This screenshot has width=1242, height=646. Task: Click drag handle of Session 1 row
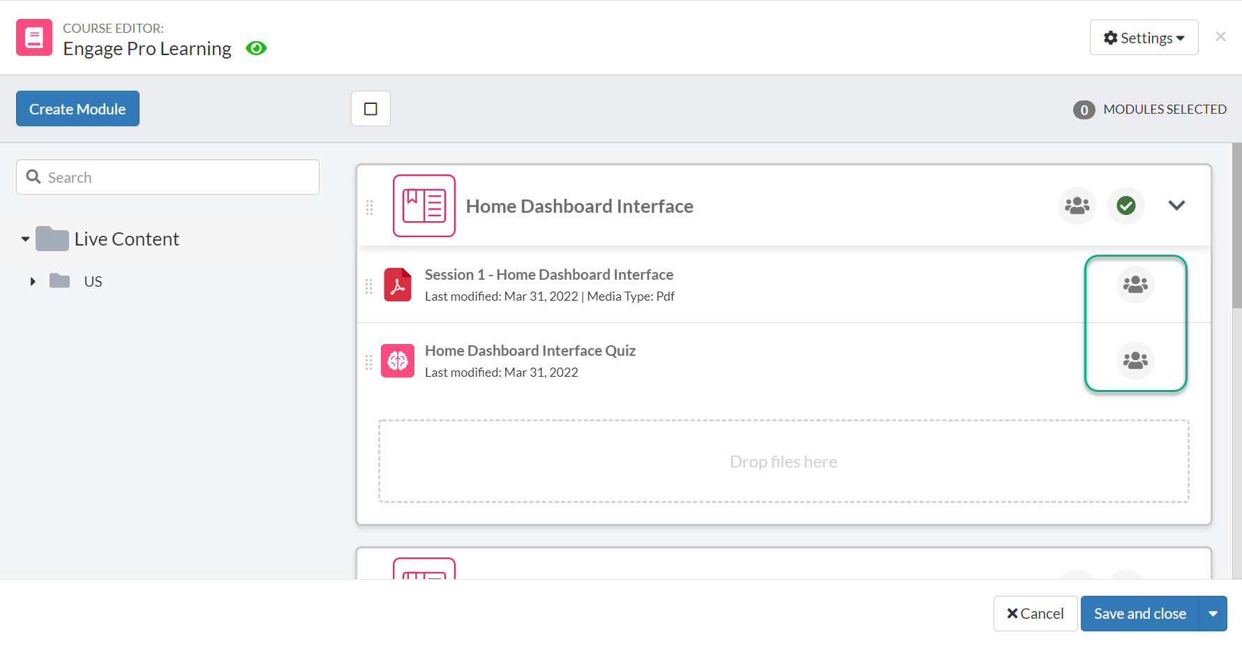pyautogui.click(x=369, y=287)
